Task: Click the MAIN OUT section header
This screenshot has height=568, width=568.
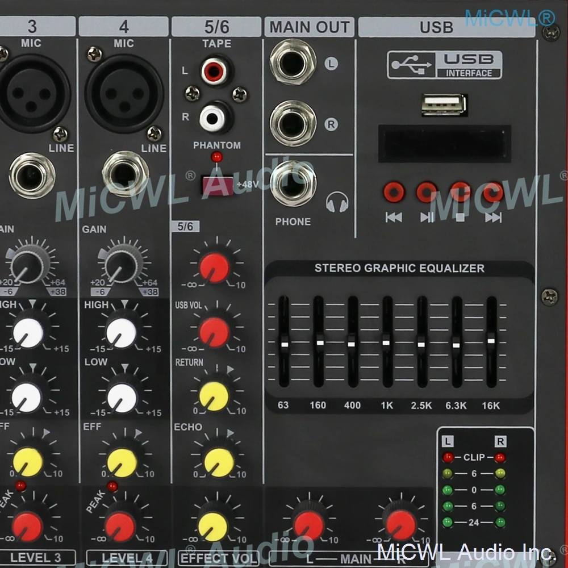Action: 310,27
